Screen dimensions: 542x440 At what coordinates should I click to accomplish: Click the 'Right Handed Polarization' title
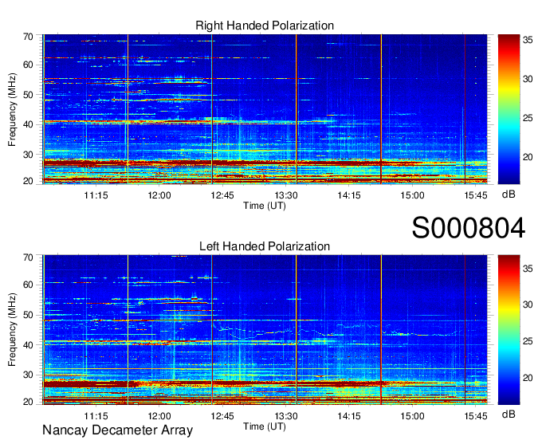tap(265, 26)
